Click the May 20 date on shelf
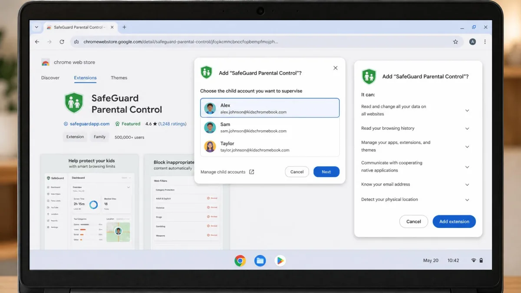 click(431, 260)
